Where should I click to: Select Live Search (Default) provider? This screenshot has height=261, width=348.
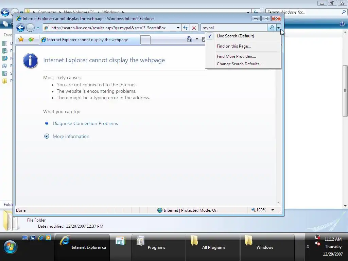click(x=243, y=36)
